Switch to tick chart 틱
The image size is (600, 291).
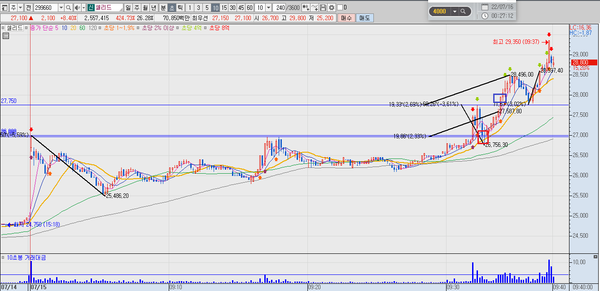coord(180,8)
